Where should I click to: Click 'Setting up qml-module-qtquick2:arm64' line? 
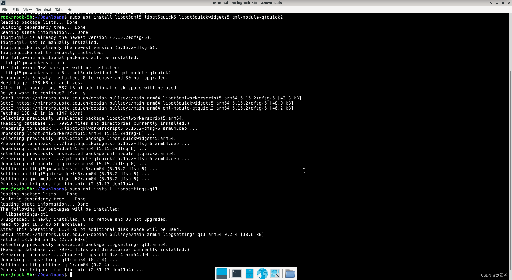pyautogui.click(x=75, y=179)
